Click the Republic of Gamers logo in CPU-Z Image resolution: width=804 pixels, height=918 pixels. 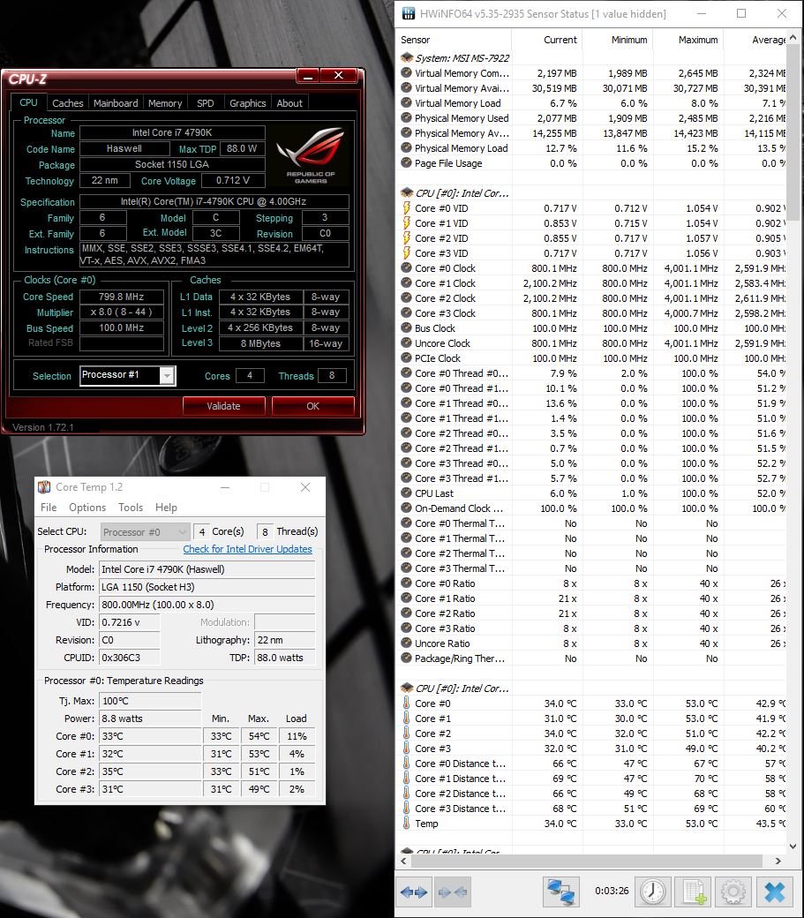point(311,154)
